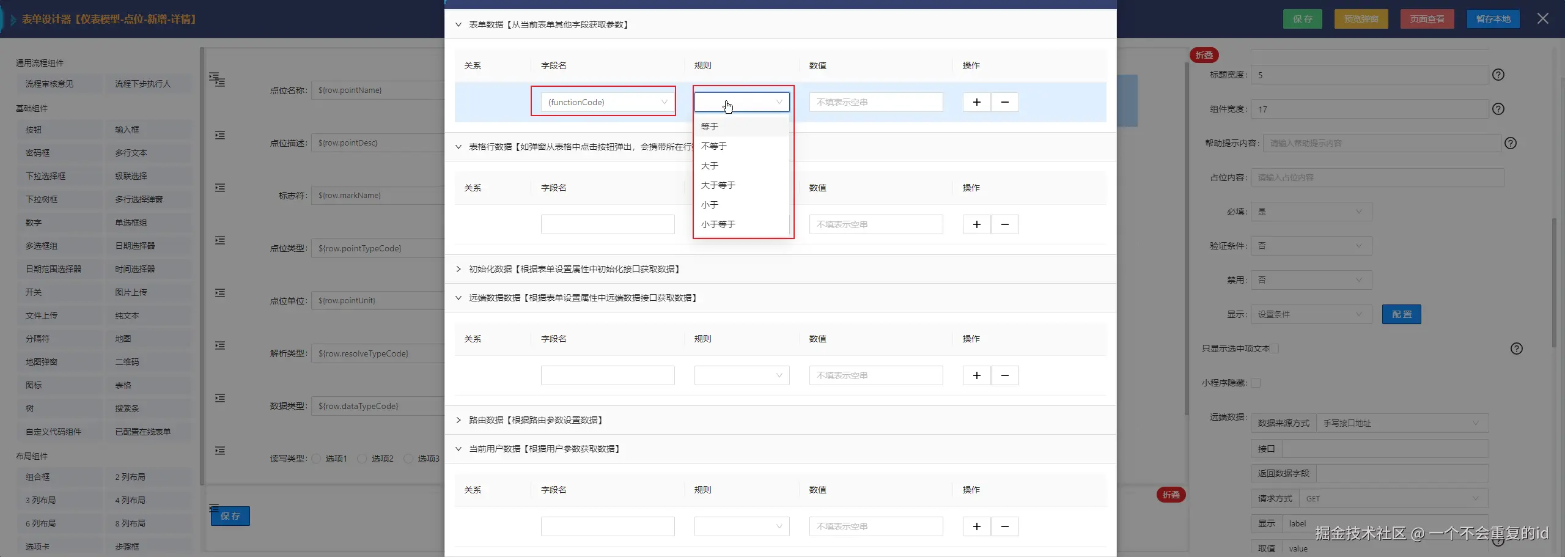Open the (functionCode) field name dropdown
This screenshot has width=1565, height=557.
pyautogui.click(x=608, y=102)
